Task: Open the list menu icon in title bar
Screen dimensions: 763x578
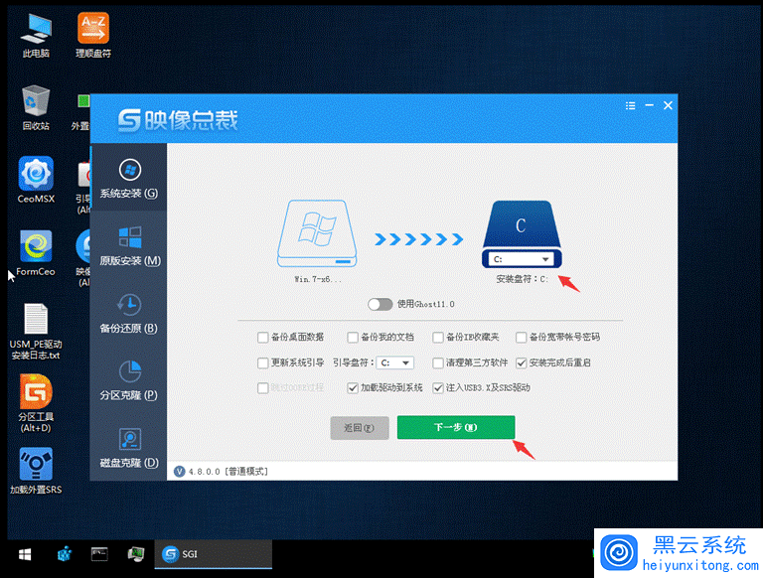Action: tap(631, 106)
